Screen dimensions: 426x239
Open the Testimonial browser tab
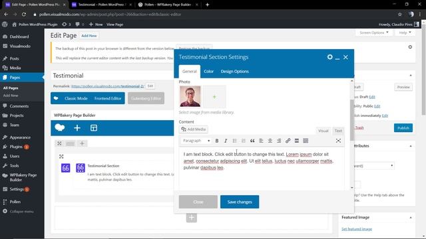click(101, 5)
